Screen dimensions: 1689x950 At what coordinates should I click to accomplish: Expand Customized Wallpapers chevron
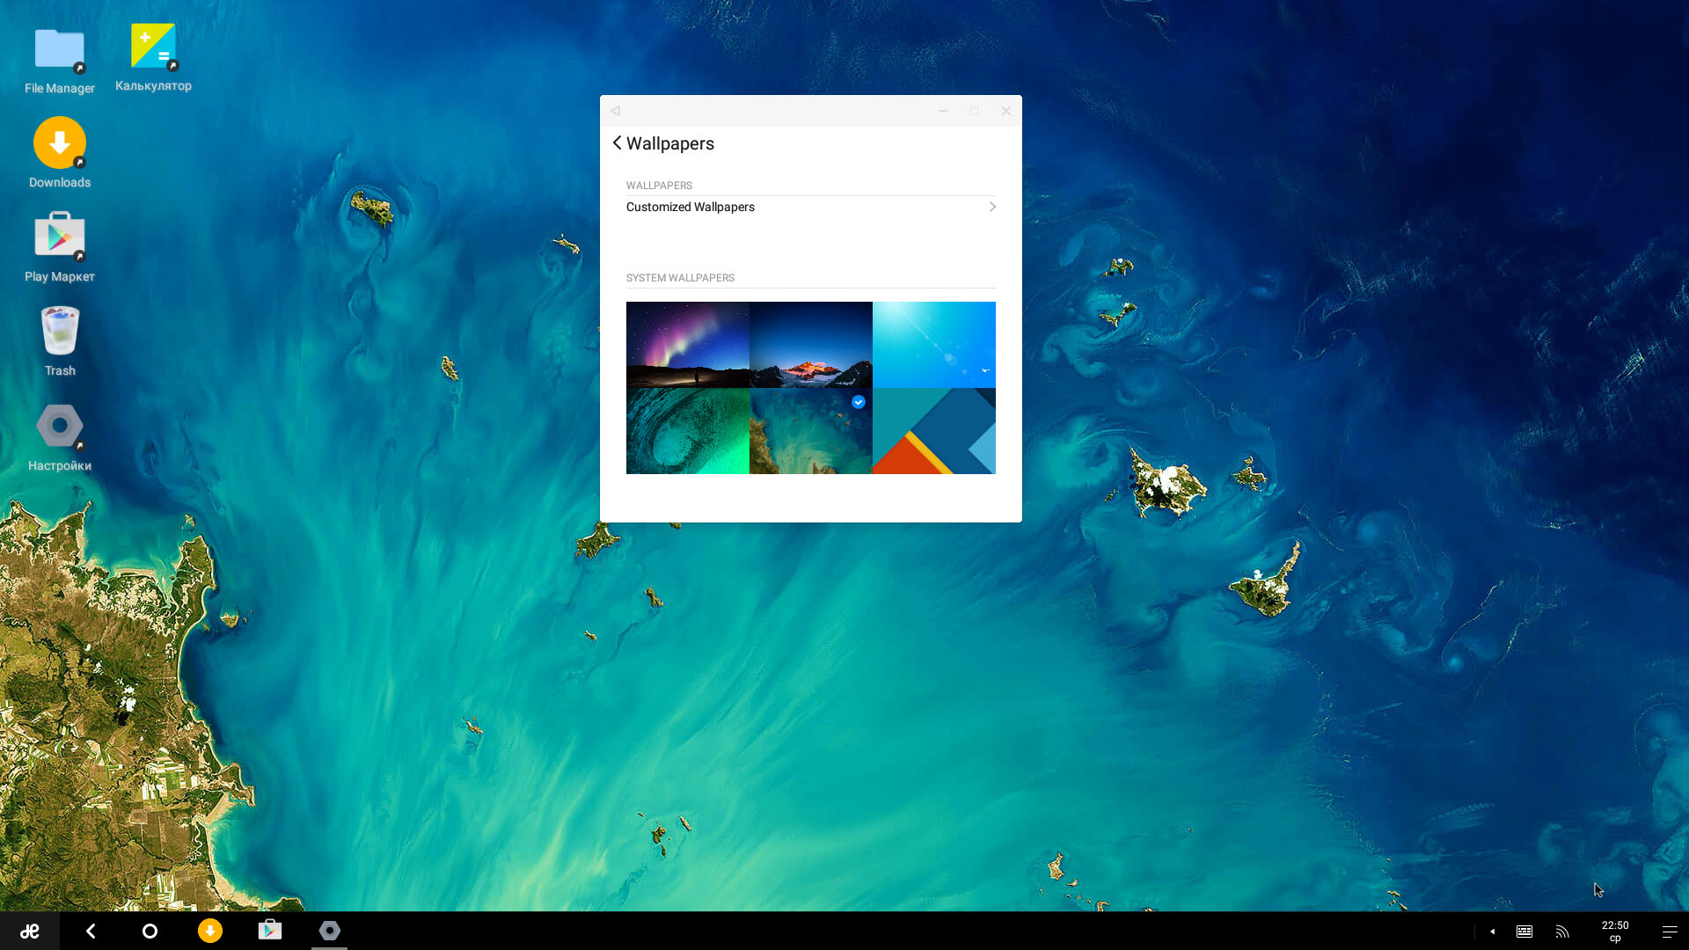[x=992, y=207]
